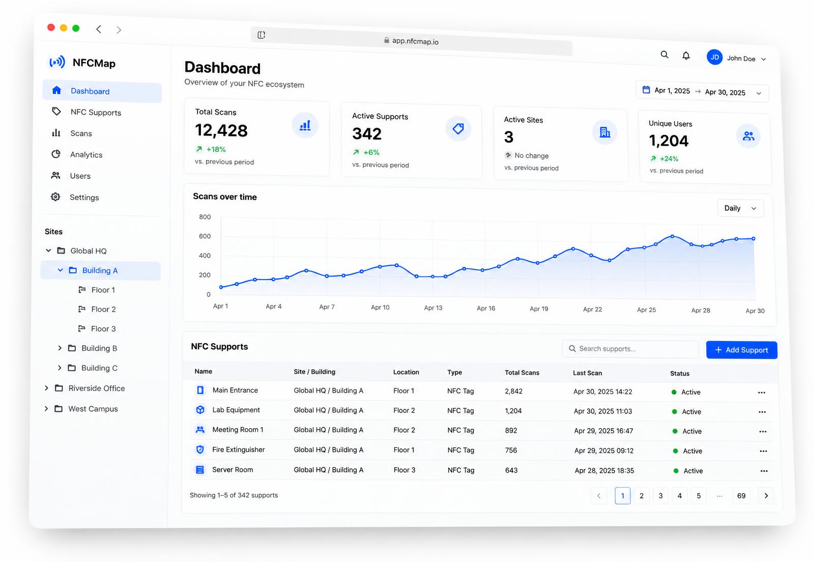Expand the Riverside Office site
The height and width of the screenshot is (562, 814).
[46, 388]
